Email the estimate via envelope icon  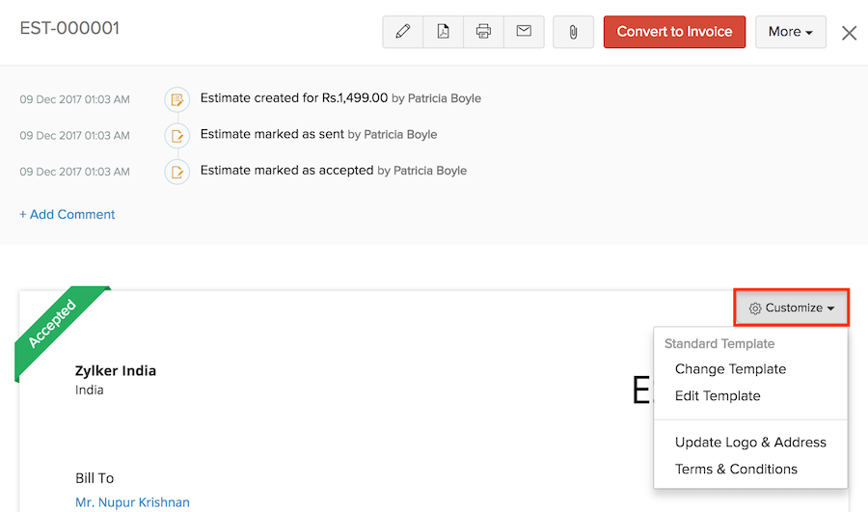524,32
